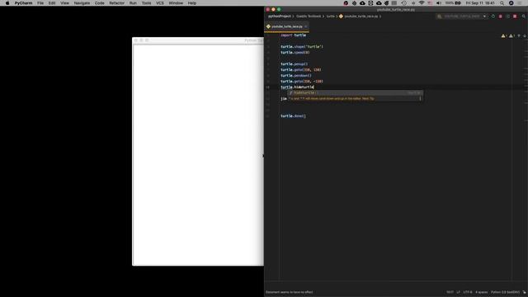Image resolution: width=528 pixels, height=297 pixels.
Task: Click the Time Machine clock icon in menu bar
Action: pos(404,3)
